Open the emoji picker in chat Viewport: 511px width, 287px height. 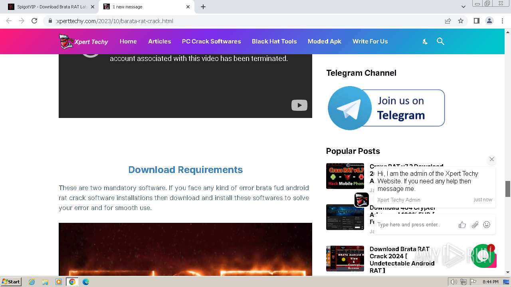click(x=487, y=225)
